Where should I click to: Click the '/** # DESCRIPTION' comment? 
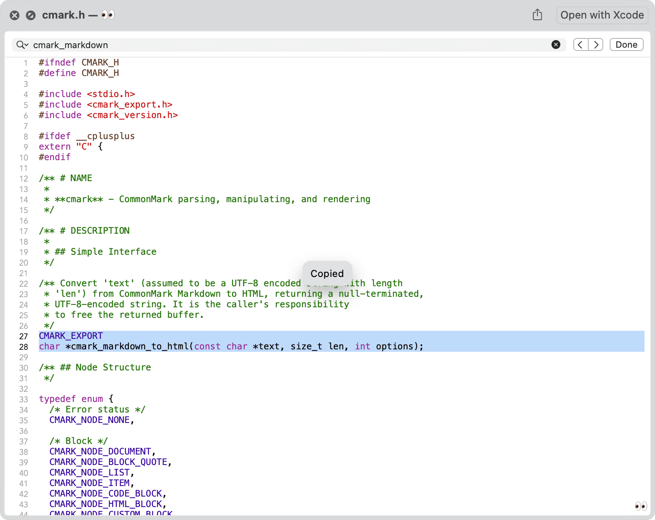[x=84, y=231]
